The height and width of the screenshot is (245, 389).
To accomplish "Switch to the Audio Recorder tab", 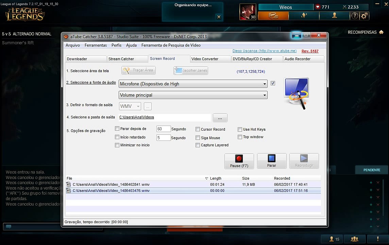I will (303, 59).
